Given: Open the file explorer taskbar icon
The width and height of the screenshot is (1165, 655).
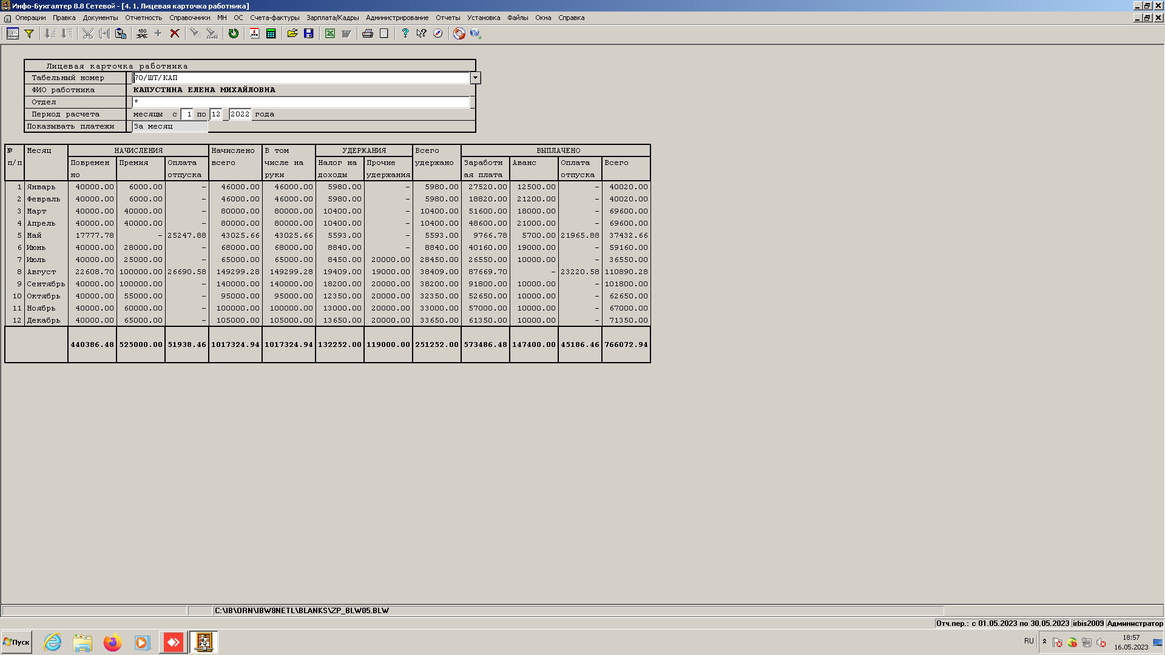Looking at the screenshot, I should (83, 642).
